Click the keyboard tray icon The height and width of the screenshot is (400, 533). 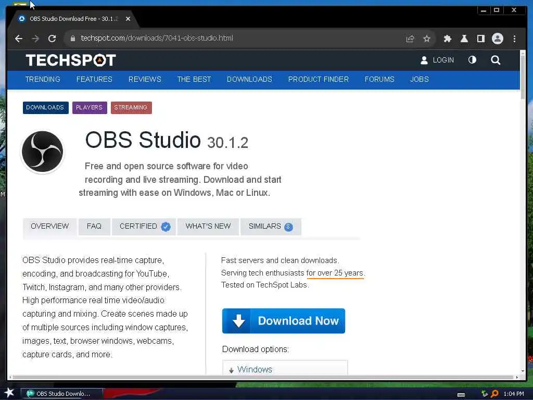click(x=461, y=395)
